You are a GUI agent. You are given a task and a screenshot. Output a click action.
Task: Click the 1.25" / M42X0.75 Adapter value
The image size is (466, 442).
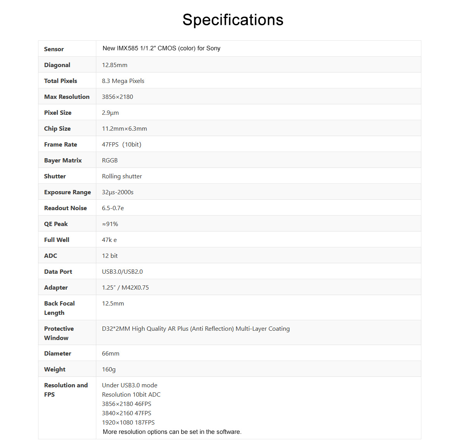click(x=125, y=288)
